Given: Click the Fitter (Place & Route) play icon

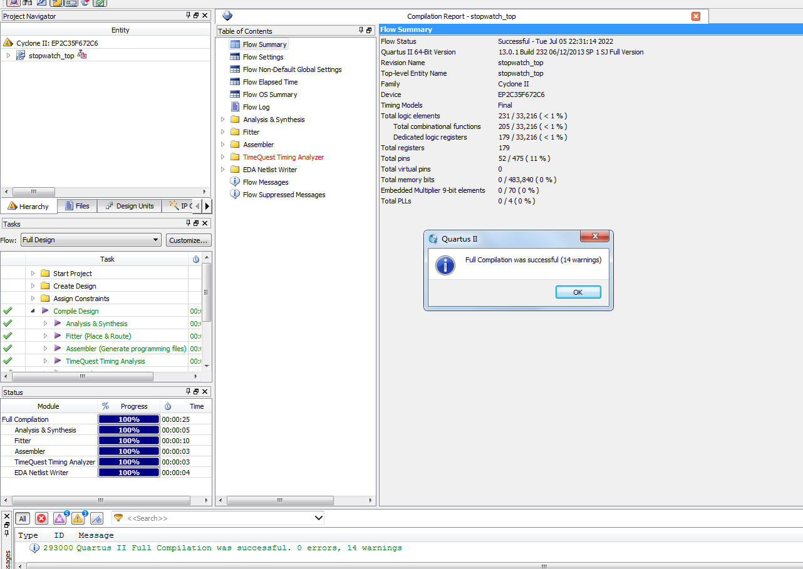Looking at the screenshot, I should point(58,336).
